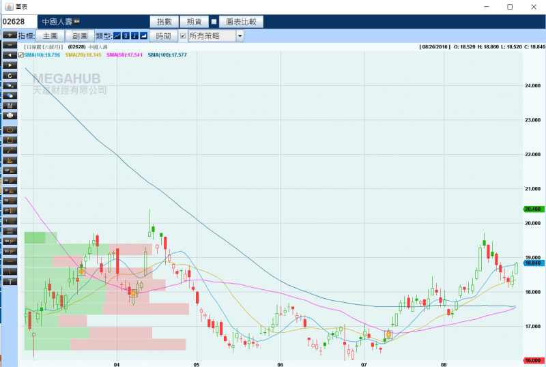Image resolution: width=546 pixels, height=367 pixels.
Task: Select the ellipse drawing tool
Action: [10, 130]
